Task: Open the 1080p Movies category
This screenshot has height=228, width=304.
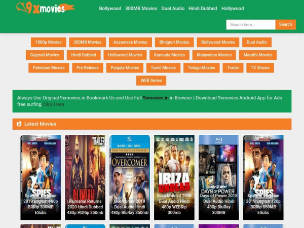Action: pyautogui.click(x=48, y=43)
